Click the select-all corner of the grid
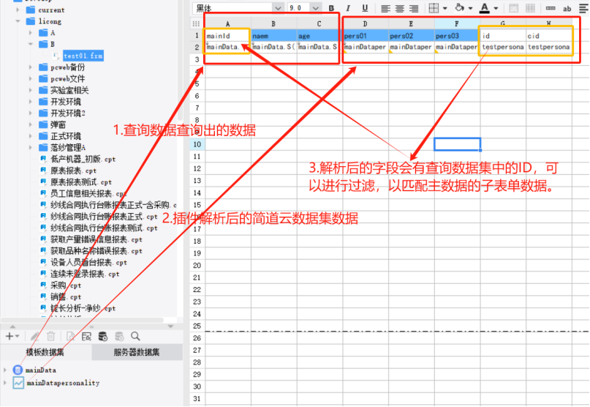Image resolution: width=590 pixels, height=407 pixels. coord(196,23)
